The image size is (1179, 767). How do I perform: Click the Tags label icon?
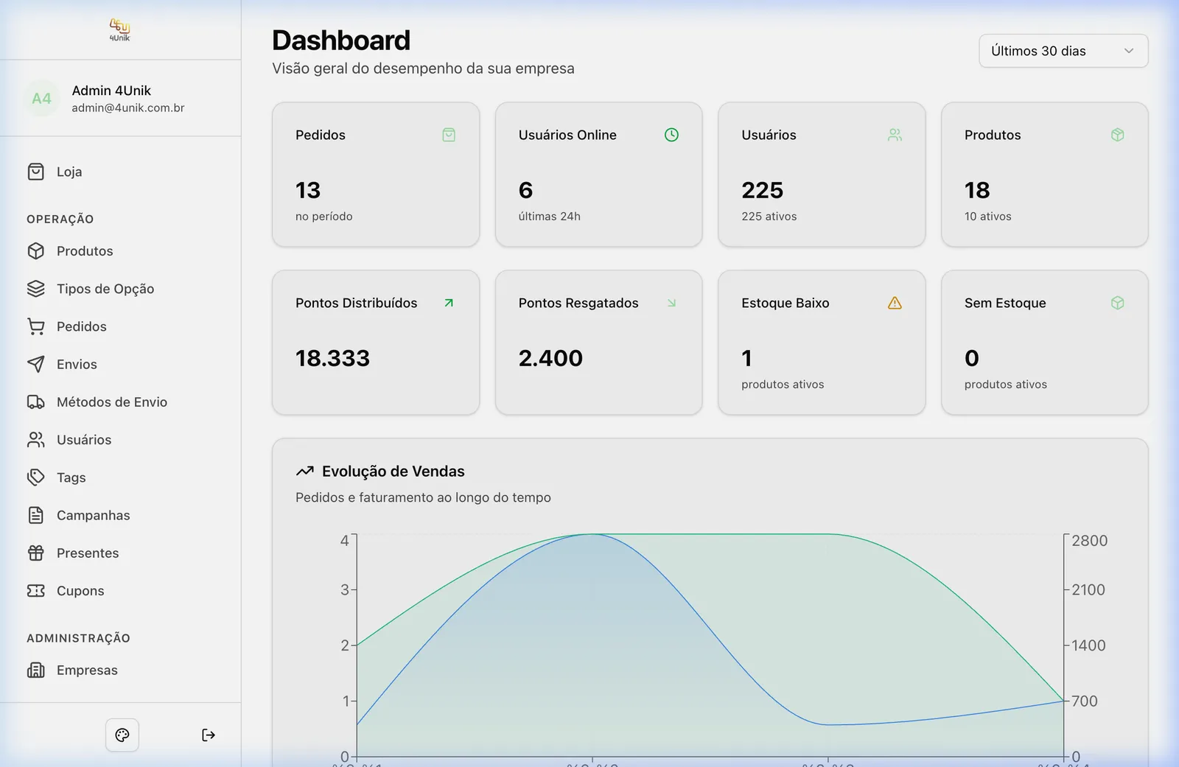tap(35, 477)
